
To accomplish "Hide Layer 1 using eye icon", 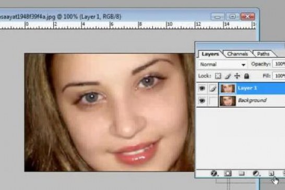I will 202,88.
